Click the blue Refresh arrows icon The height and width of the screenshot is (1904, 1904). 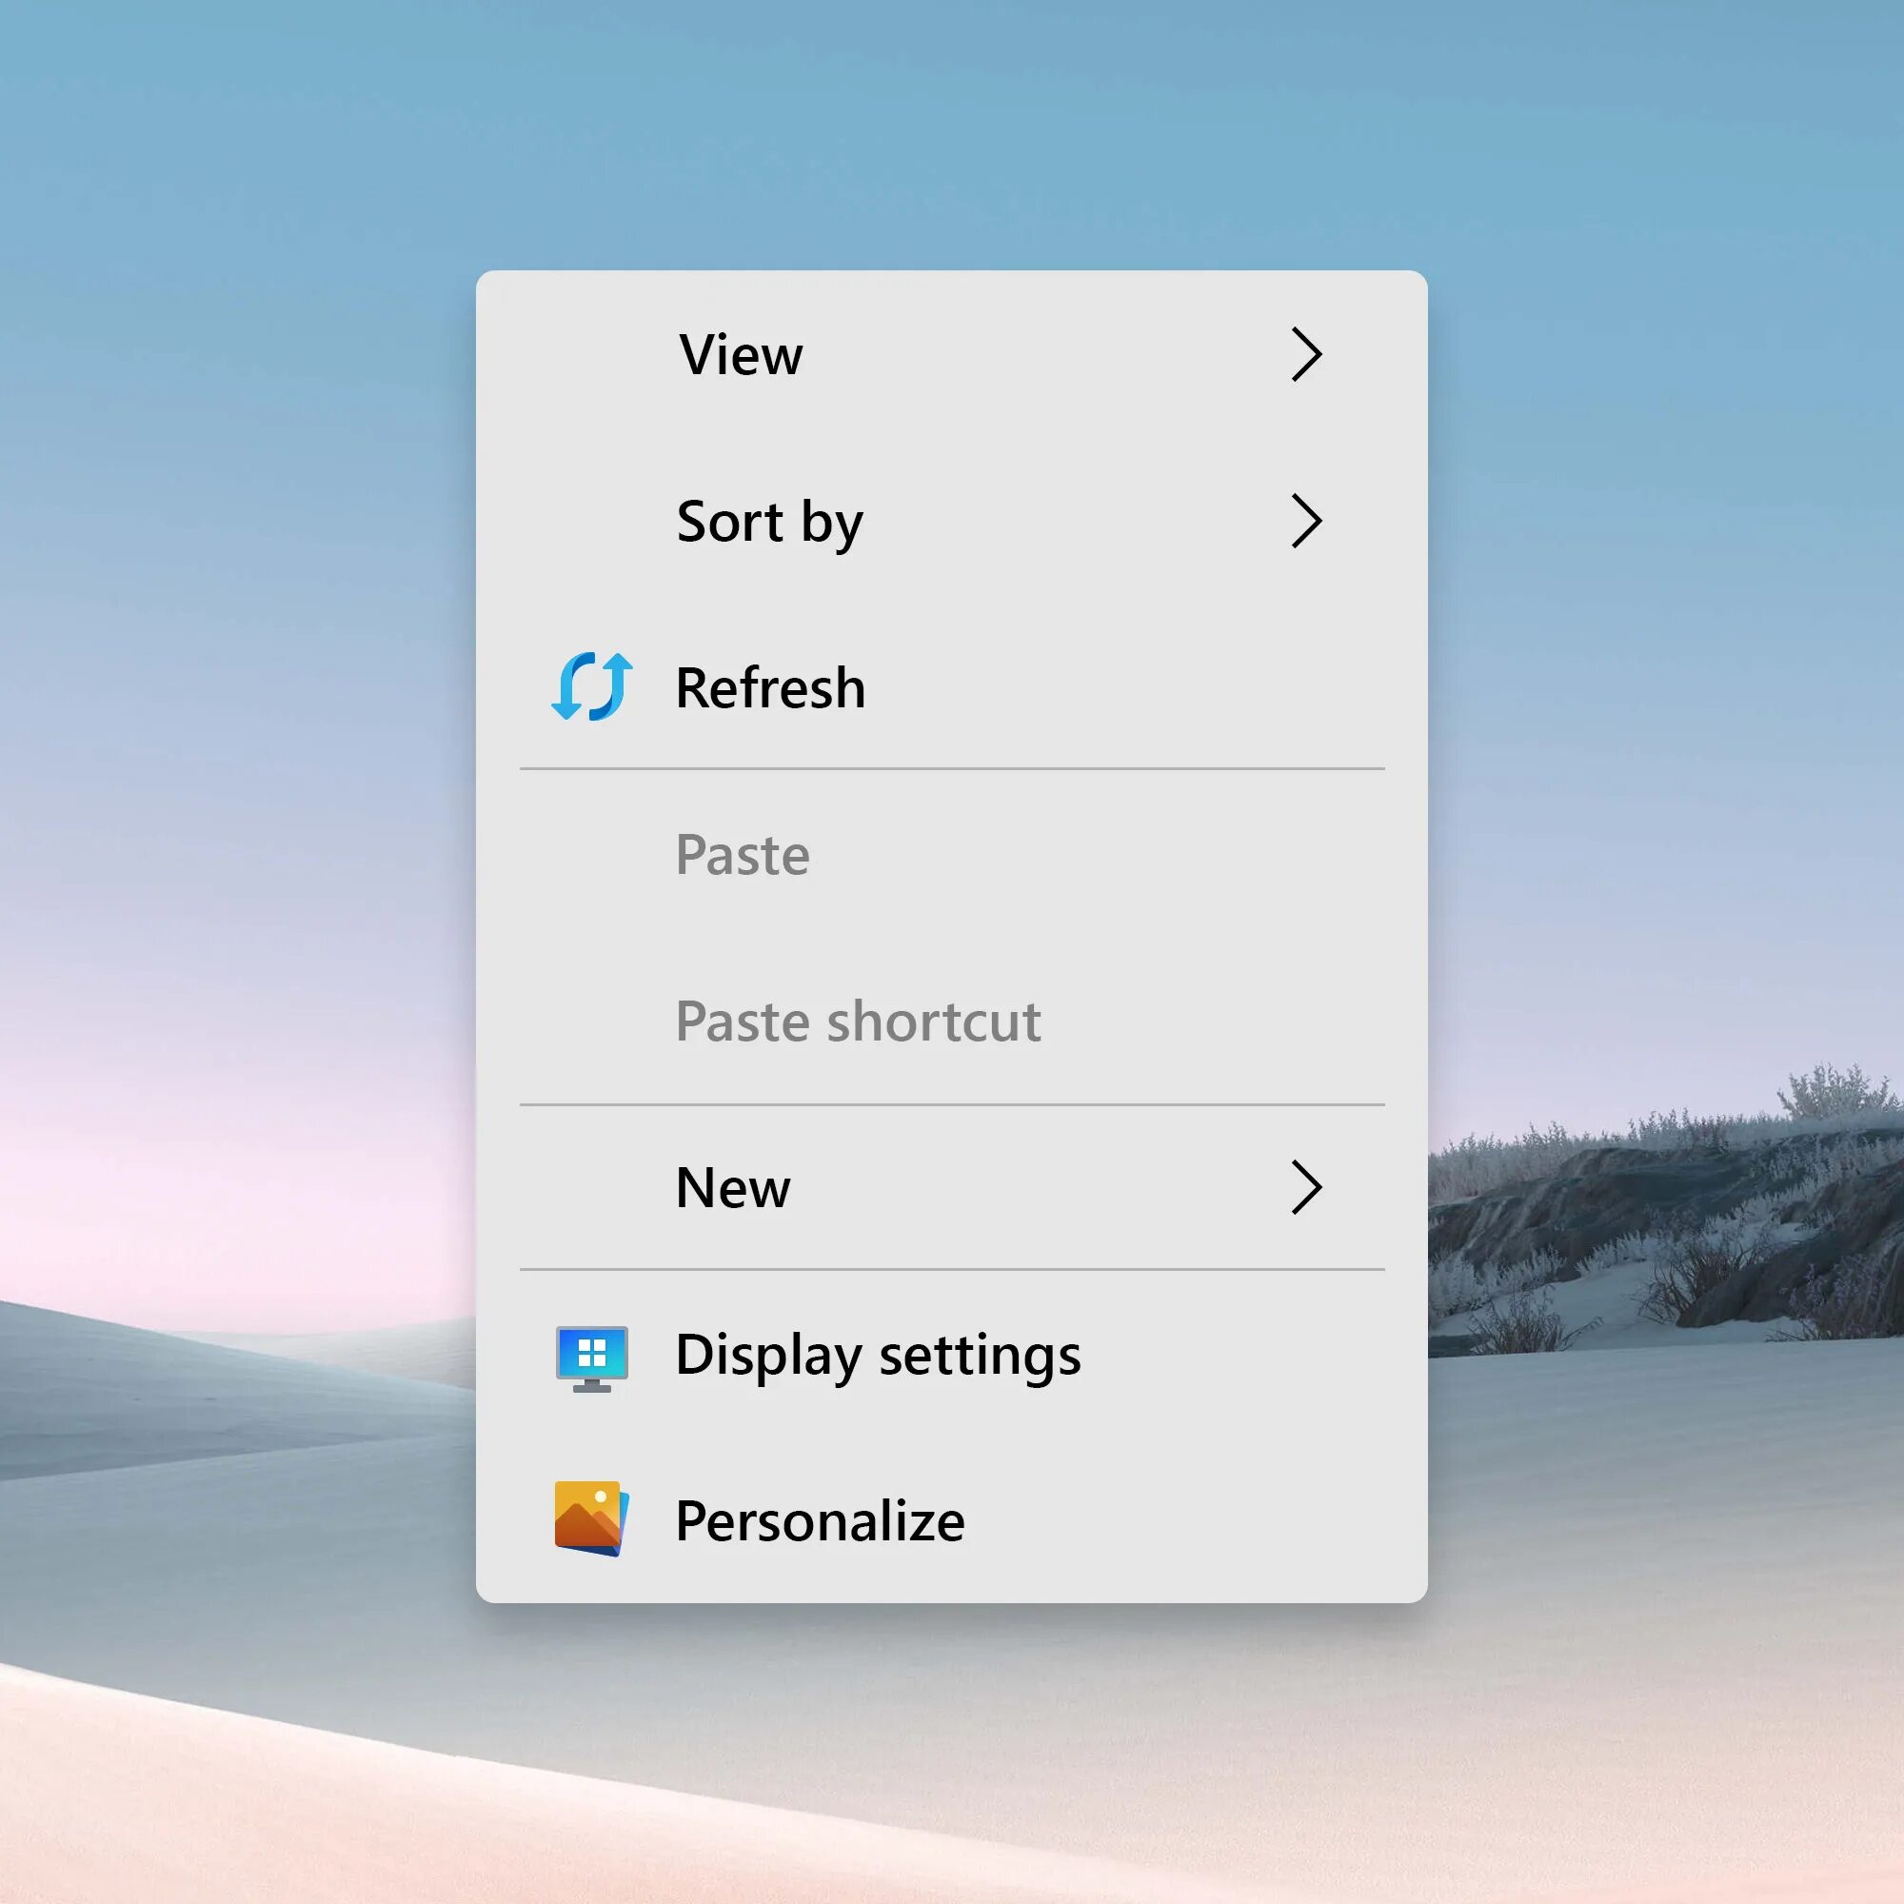click(x=591, y=687)
